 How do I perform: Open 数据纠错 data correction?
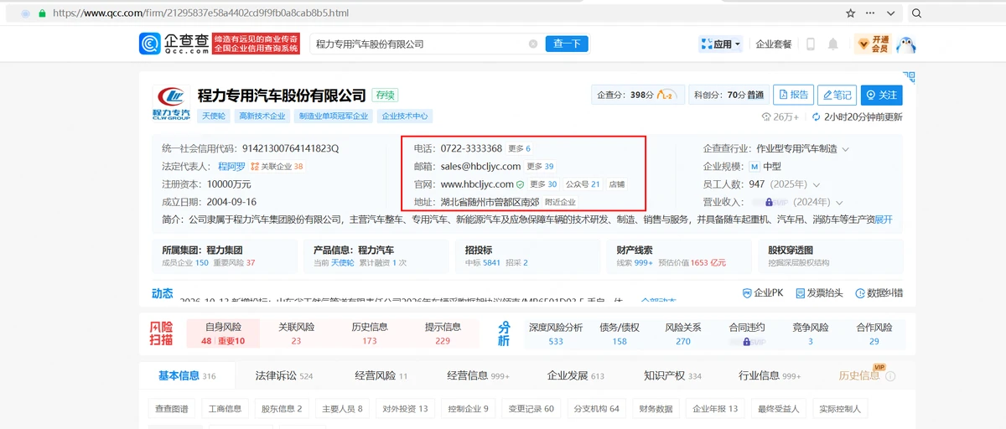tap(878, 292)
